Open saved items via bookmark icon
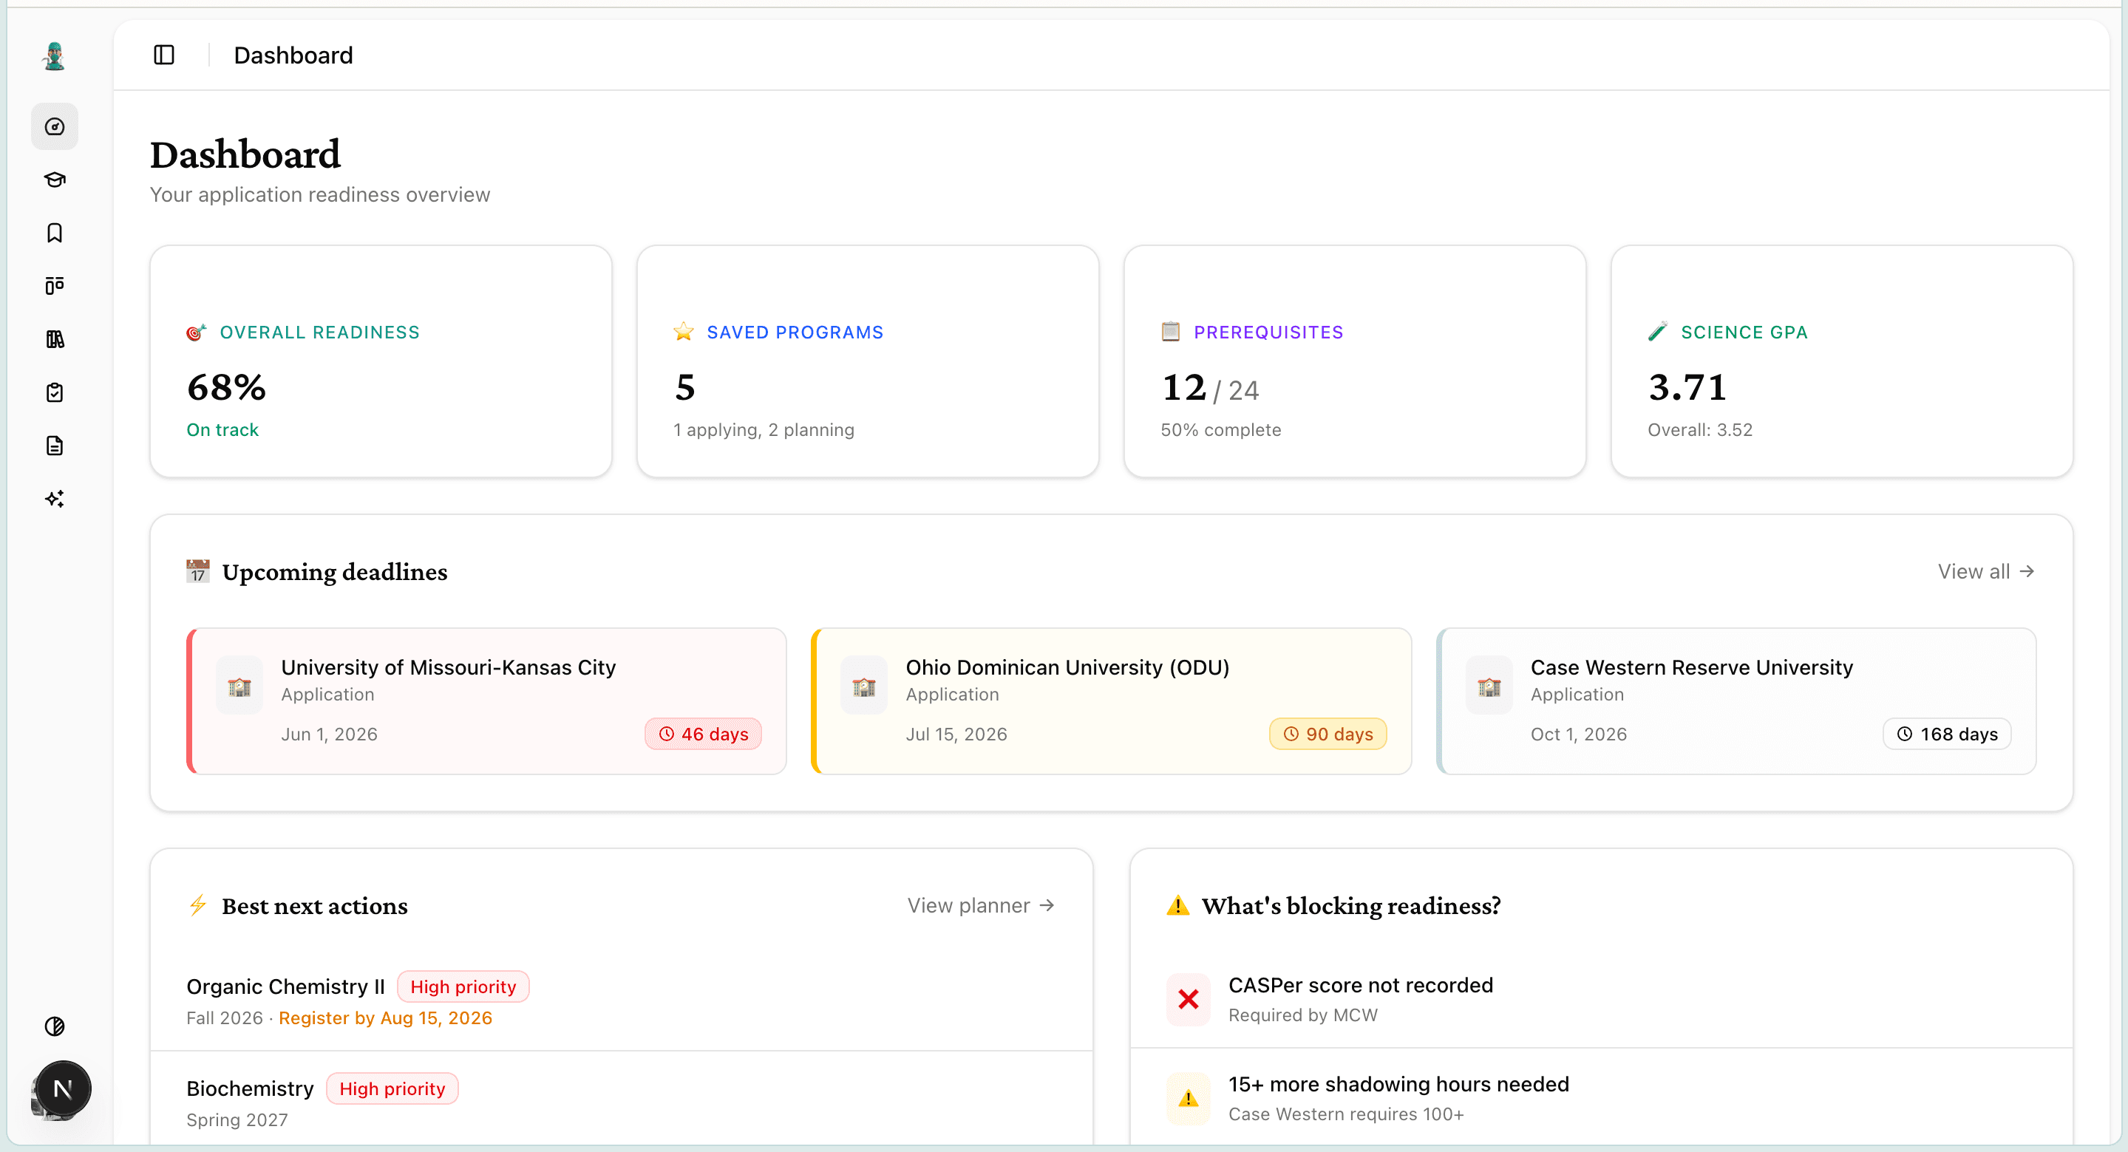 pyautogui.click(x=55, y=233)
